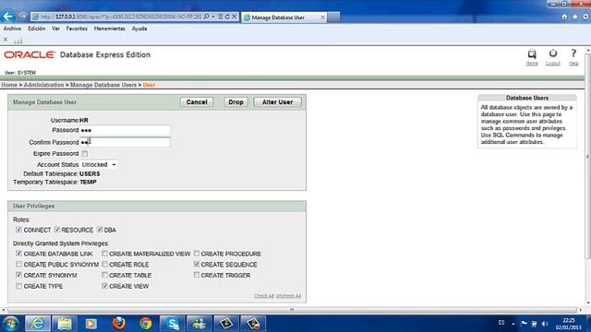Image resolution: width=591 pixels, height=332 pixels.
Task: Enable CREATE PUBLIC SYNONYM privilege
Action: (x=18, y=265)
